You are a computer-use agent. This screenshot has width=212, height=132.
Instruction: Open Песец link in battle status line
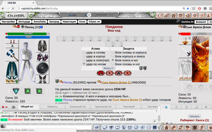coord(68,82)
